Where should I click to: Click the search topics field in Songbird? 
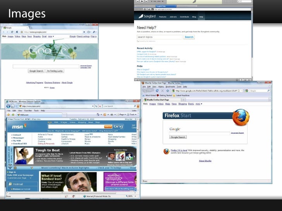coord(160,37)
